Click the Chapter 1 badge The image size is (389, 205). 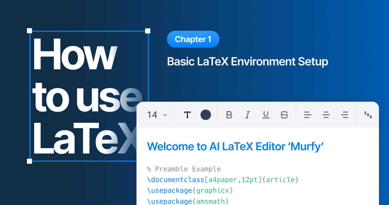coord(193,39)
